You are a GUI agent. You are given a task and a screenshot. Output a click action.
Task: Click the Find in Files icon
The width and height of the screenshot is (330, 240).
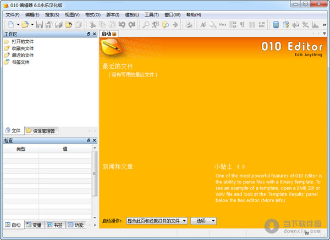[166, 25]
